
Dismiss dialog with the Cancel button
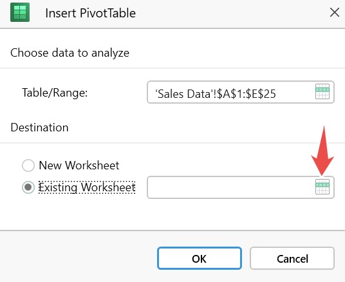coord(292,258)
